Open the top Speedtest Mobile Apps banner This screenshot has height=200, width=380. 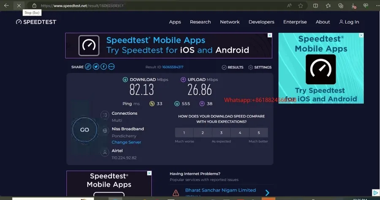(x=168, y=45)
